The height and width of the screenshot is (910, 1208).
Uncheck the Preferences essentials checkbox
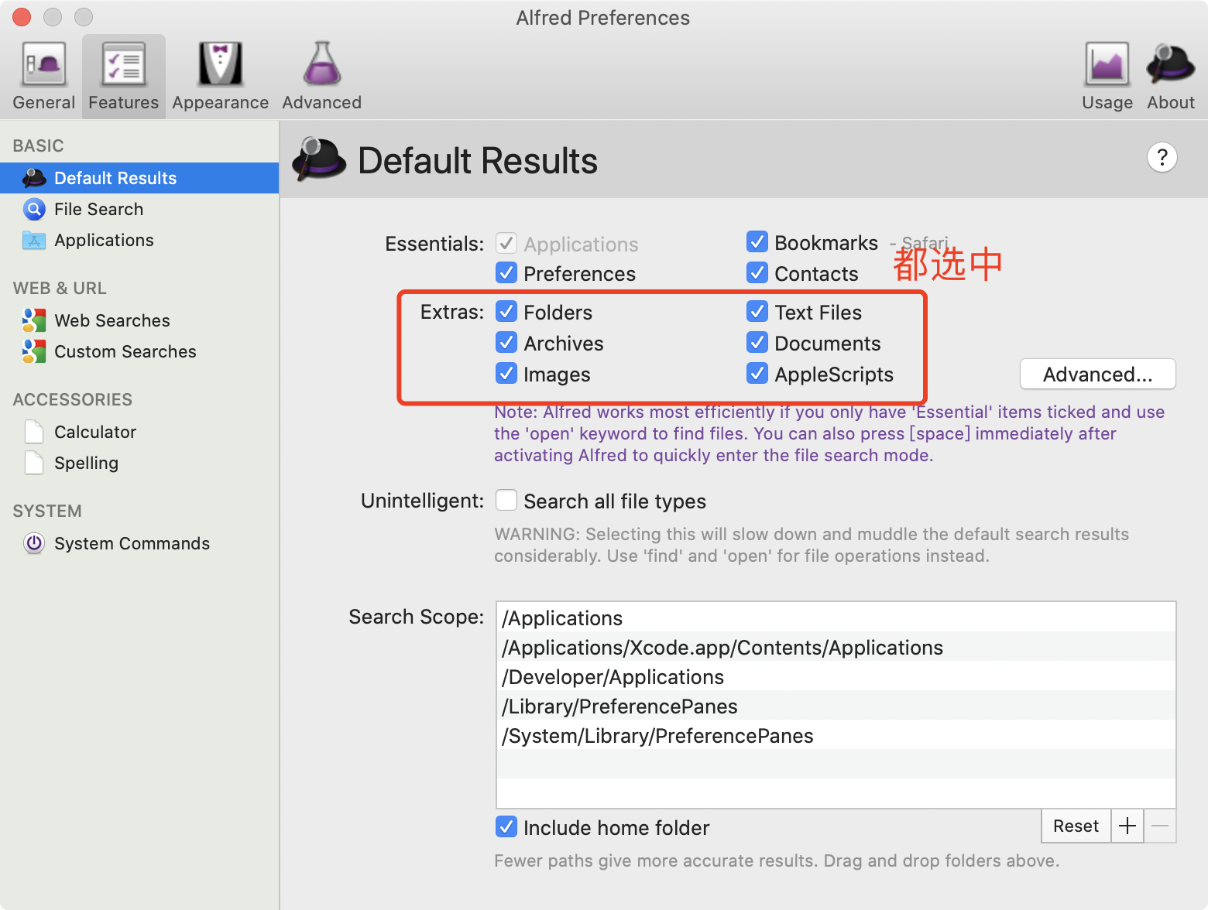pos(506,272)
